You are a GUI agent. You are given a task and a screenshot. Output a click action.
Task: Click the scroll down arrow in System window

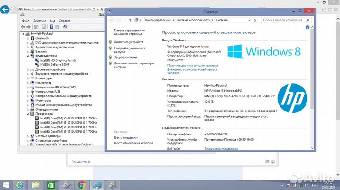(312, 148)
